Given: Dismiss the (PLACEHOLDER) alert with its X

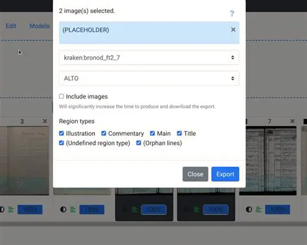Looking at the screenshot, I should pos(233,30).
